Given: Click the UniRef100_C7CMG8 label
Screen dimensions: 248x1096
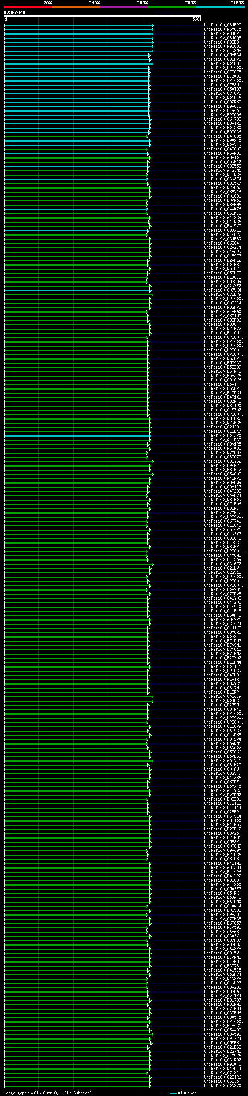Looking at the screenshot, I should coord(222,919).
